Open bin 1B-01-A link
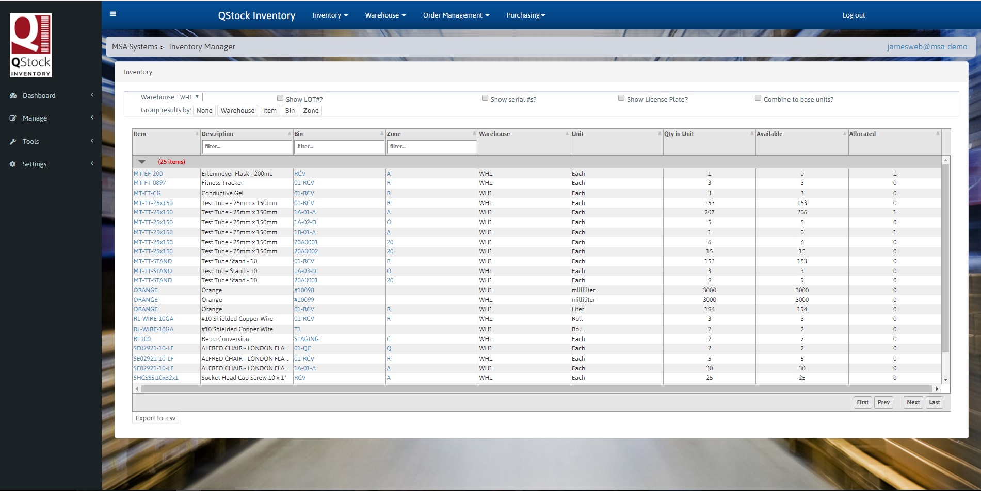 305,233
